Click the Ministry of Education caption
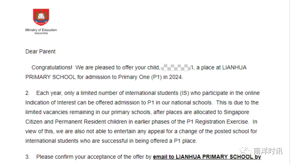Viewport: 292px width, 164px height. tap(41, 30)
